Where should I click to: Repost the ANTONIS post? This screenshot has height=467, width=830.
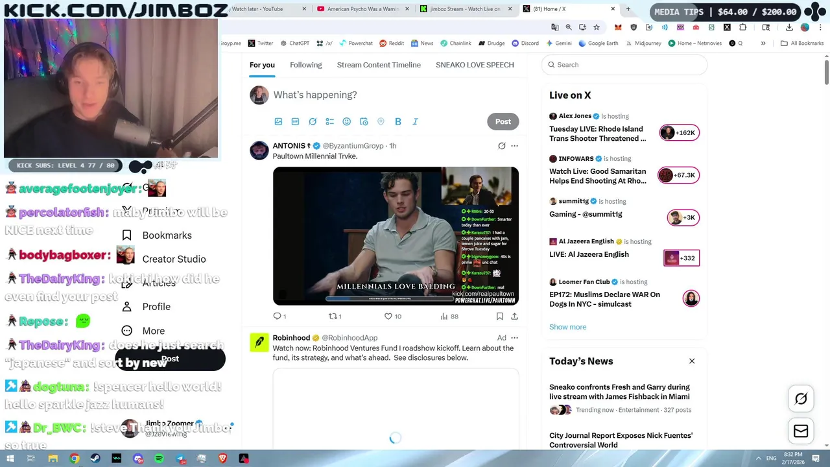point(335,316)
